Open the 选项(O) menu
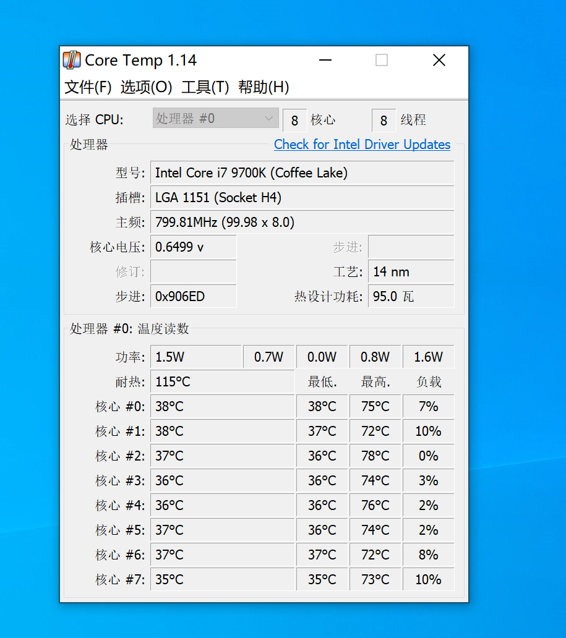Screen dimensions: 566x638 (x=146, y=87)
